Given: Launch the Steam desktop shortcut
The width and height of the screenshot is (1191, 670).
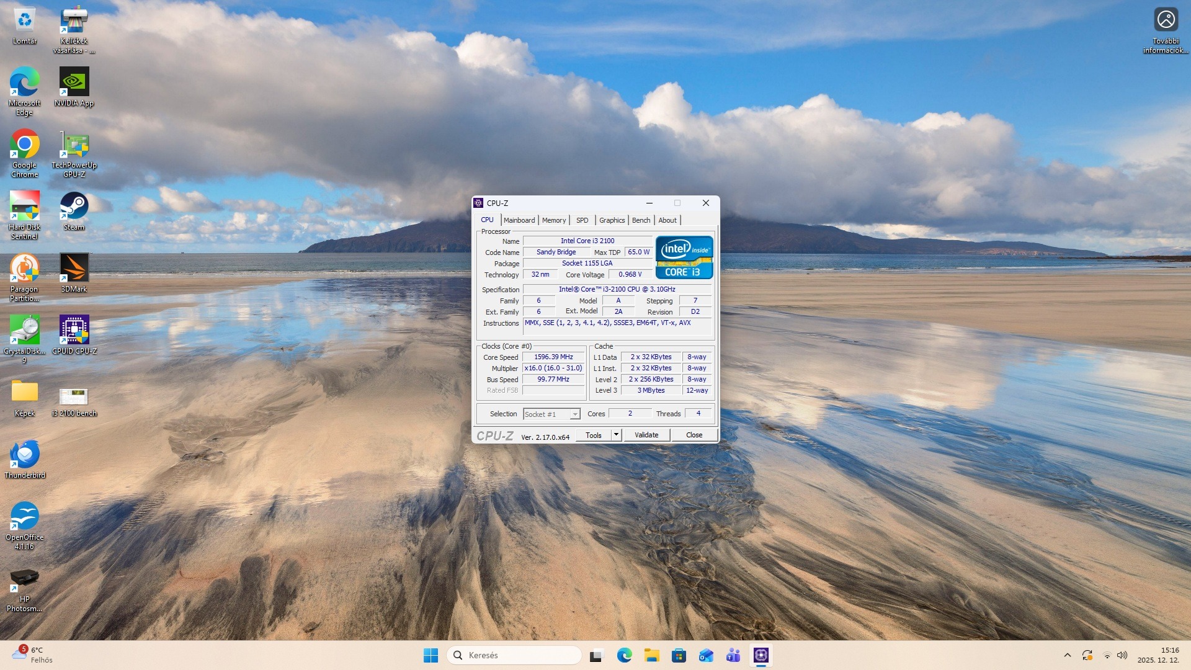Looking at the screenshot, I should [x=74, y=207].
